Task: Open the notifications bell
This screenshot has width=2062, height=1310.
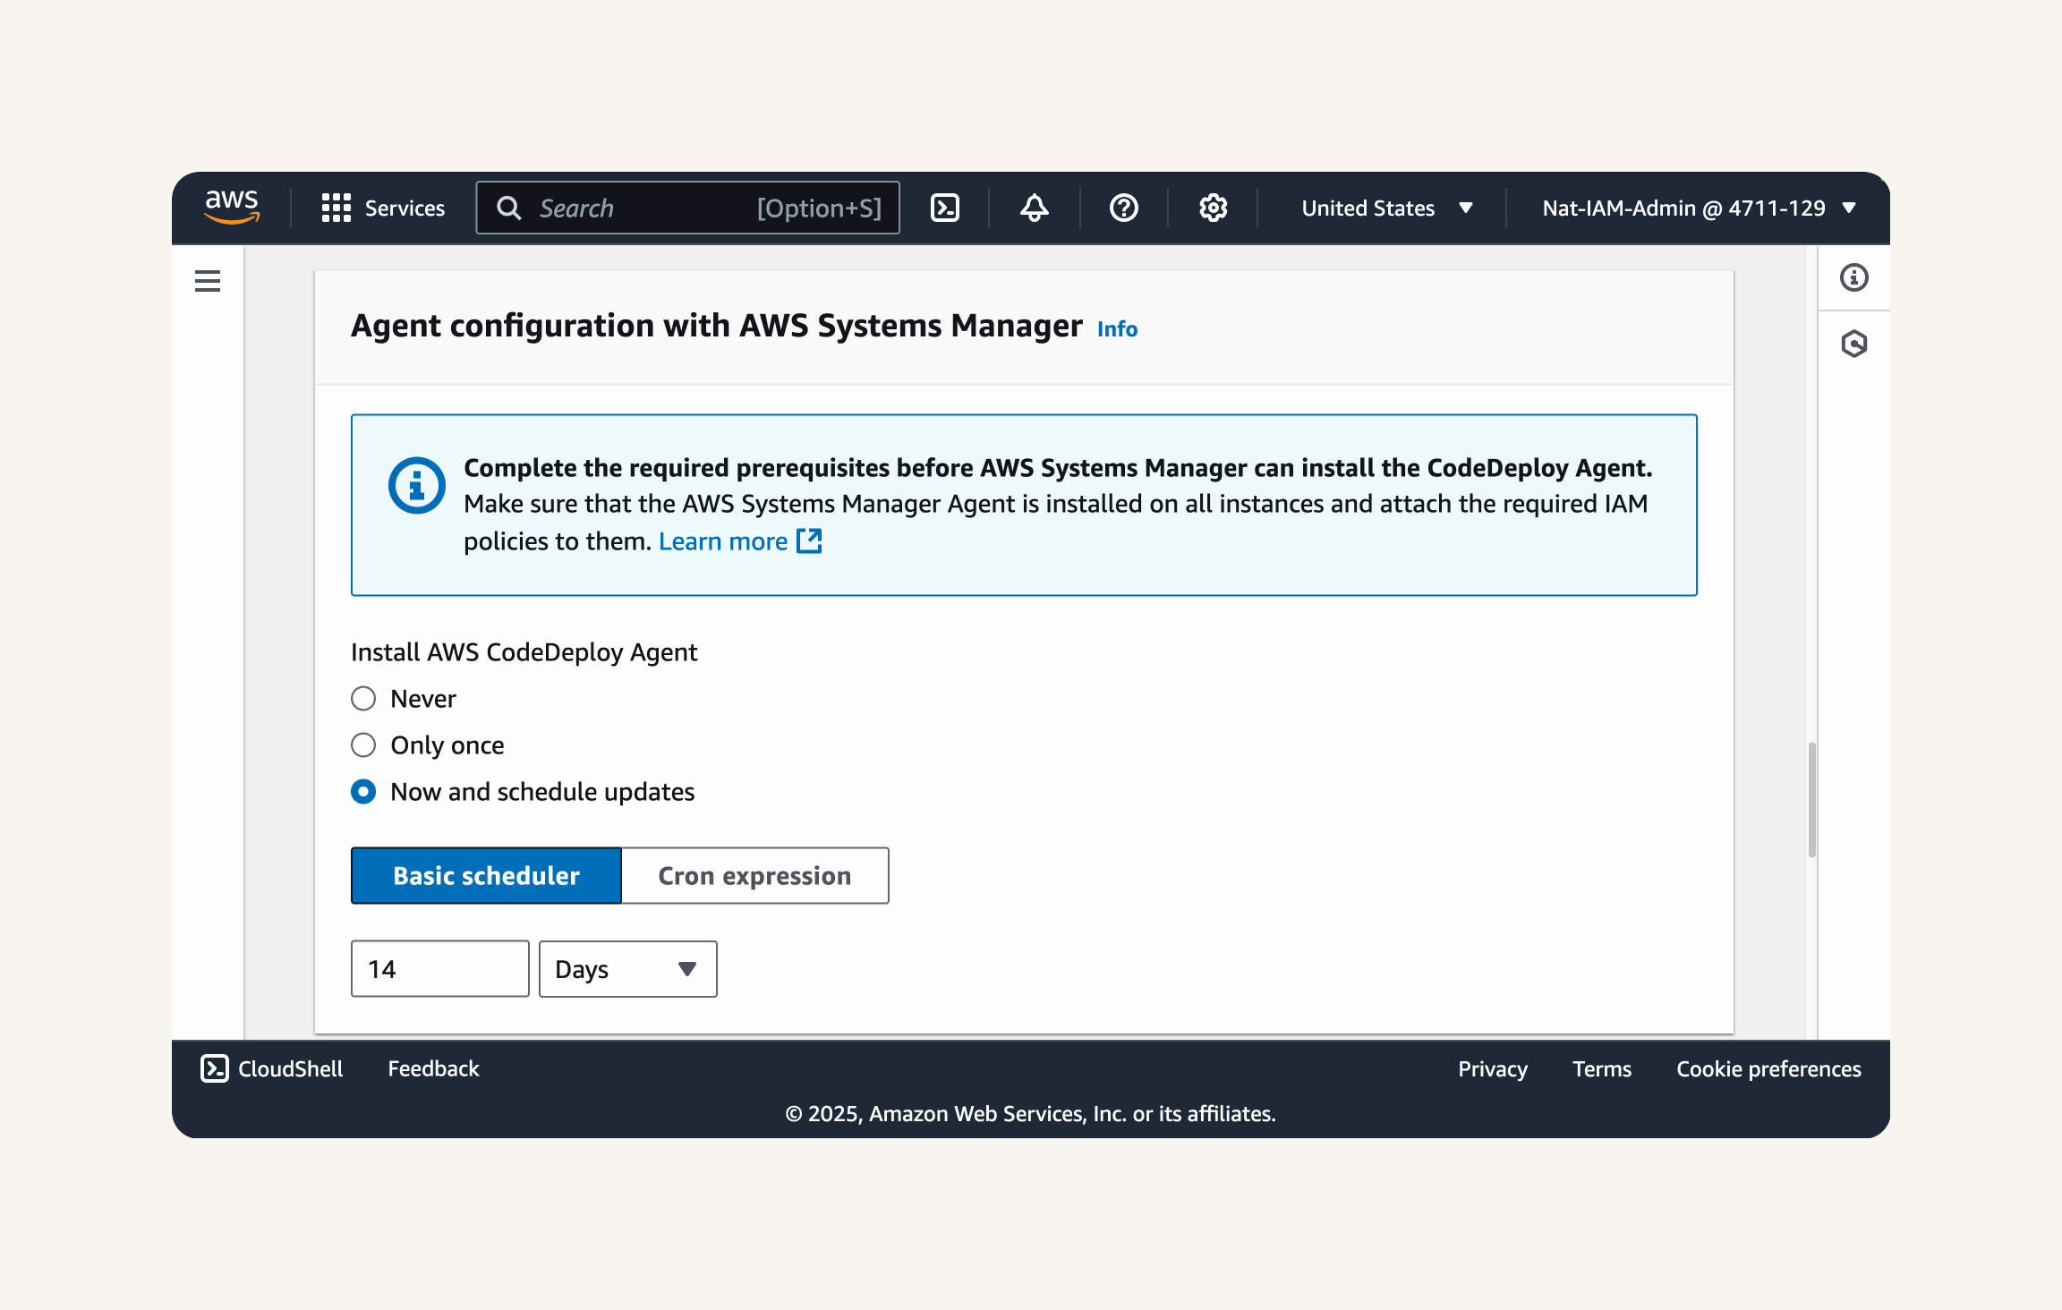Action: coord(1035,208)
